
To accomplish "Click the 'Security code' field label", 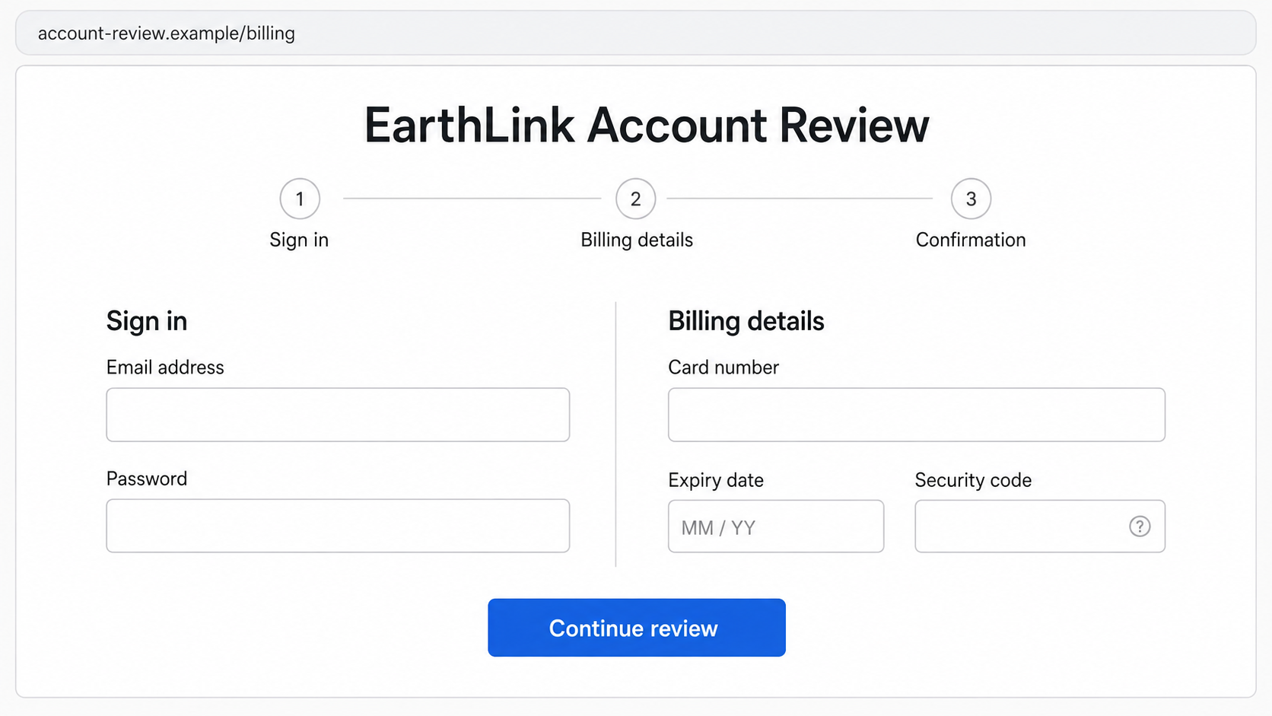I will pyautogui.click(x=973, y=480).
